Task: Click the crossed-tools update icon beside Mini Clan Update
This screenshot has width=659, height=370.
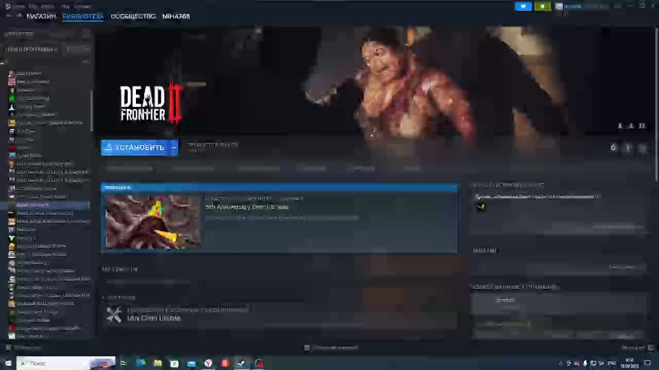Action: pyautogui.click(x=114, y=314)
